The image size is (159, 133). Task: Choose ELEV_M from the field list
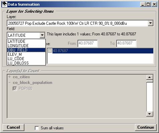click(26, 54)
